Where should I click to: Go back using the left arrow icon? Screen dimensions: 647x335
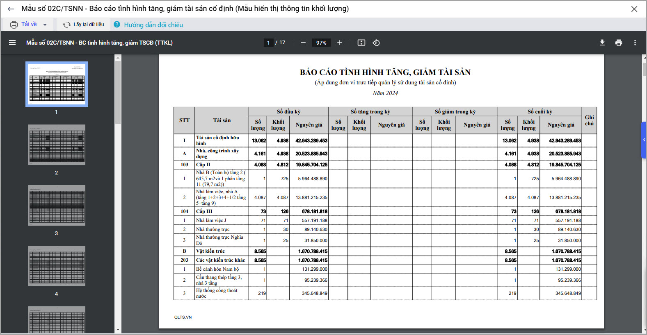[11, 9]
